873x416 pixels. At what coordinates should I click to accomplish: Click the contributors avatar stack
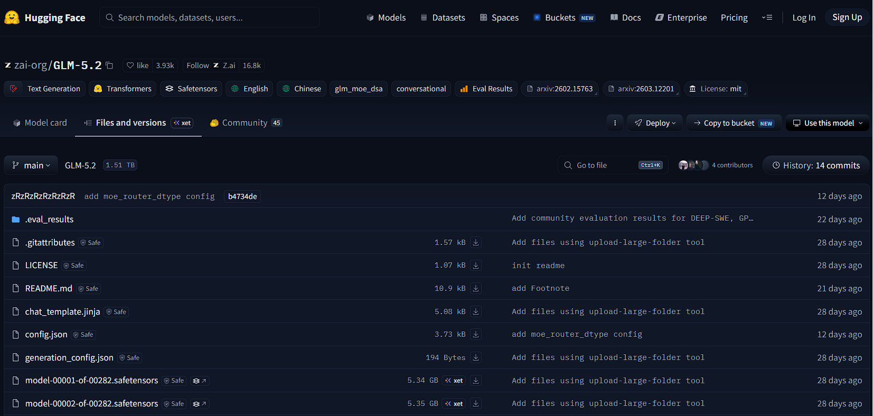[x=693, y=165]
